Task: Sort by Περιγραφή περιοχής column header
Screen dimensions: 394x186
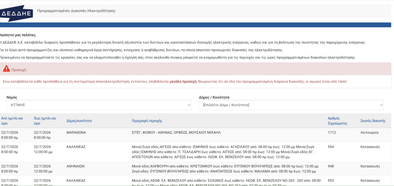Action: pyautogui.click(x=147, y=121)
